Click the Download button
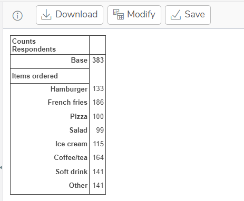This screenshot has width=244, height=201. coord(70,15)
